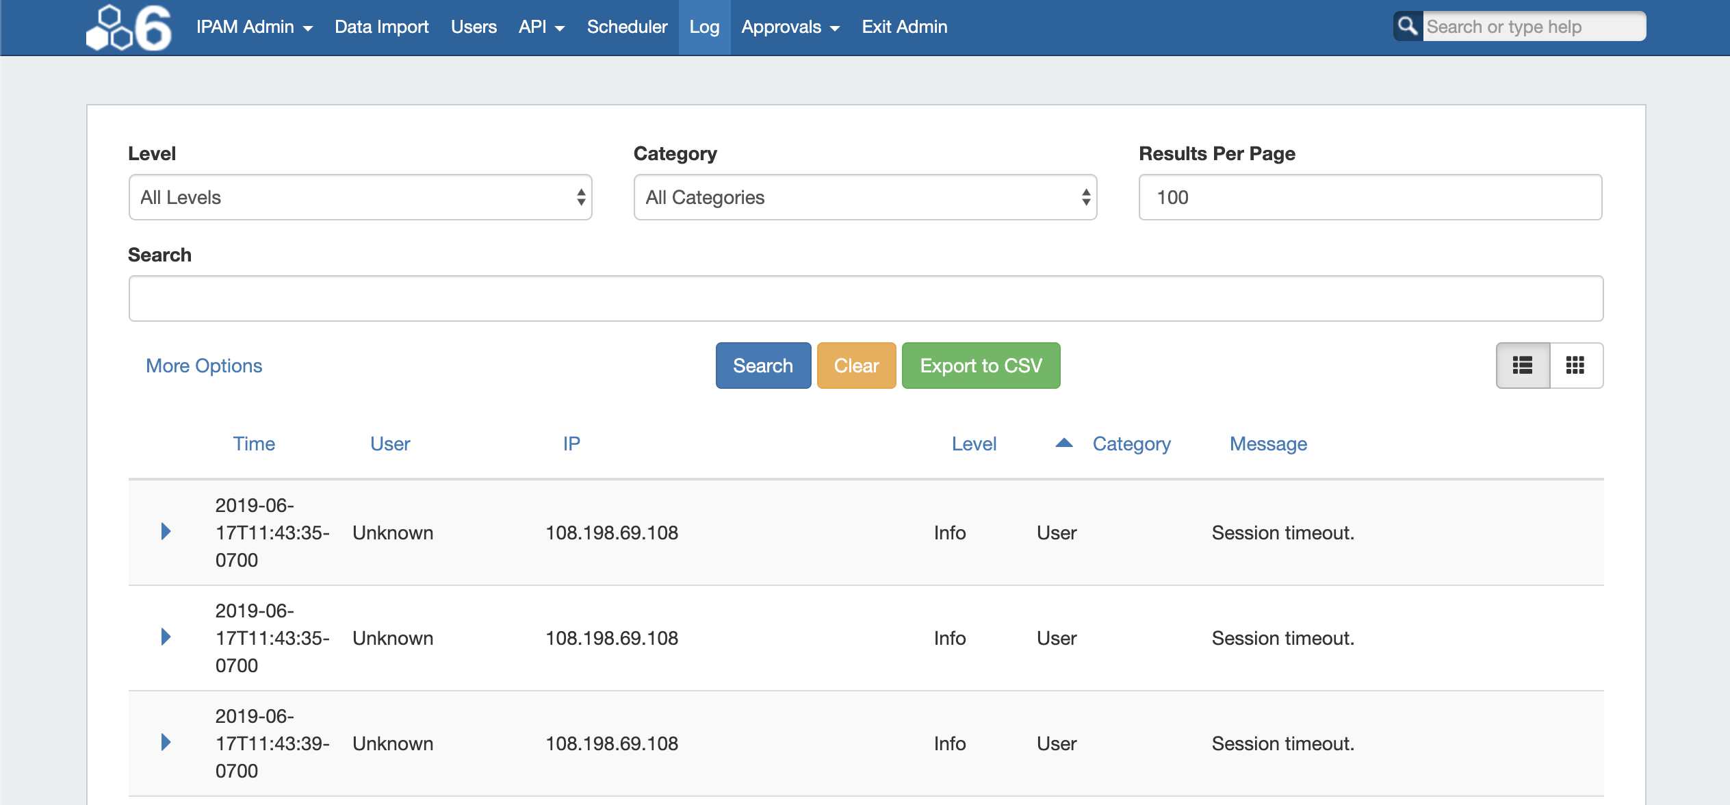
Task: Expand the second log entry details
Action: pyautogui.click(x=166, y=637)
